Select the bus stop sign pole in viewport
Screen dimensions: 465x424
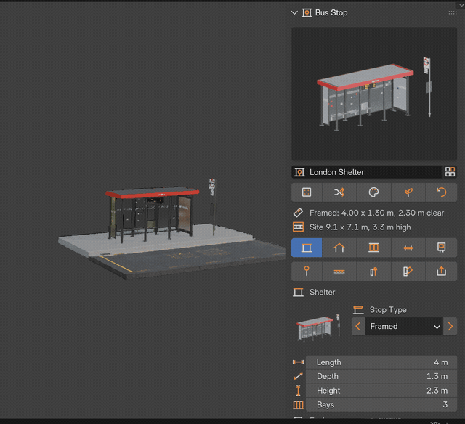click(x=213, y=206)
